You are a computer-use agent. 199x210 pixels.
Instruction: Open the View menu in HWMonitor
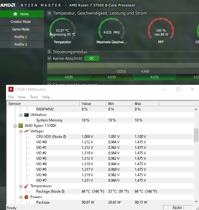(x=22, y=97)
